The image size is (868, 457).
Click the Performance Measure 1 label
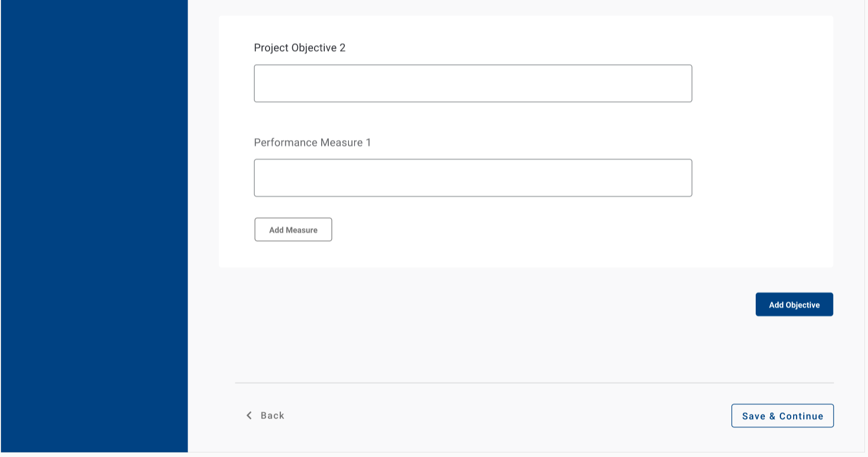[312, 143]
